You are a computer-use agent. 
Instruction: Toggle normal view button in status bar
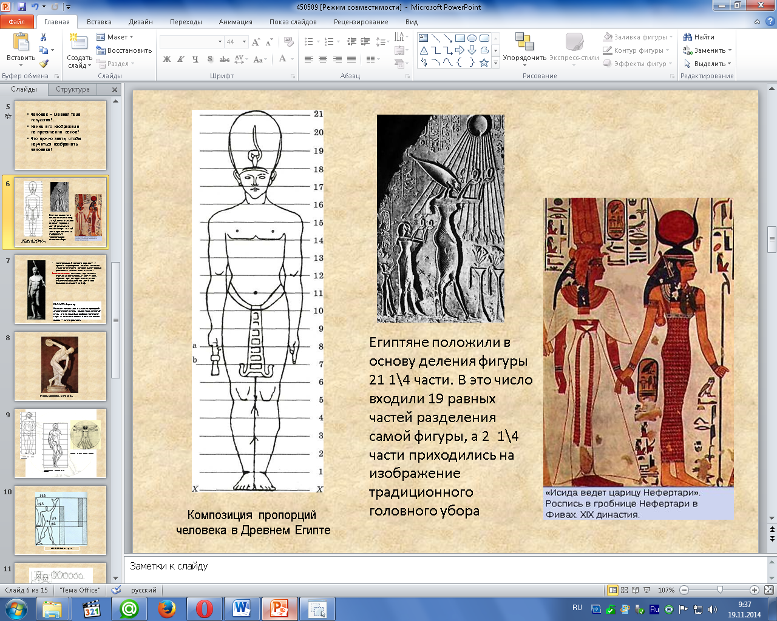(613, 590)
